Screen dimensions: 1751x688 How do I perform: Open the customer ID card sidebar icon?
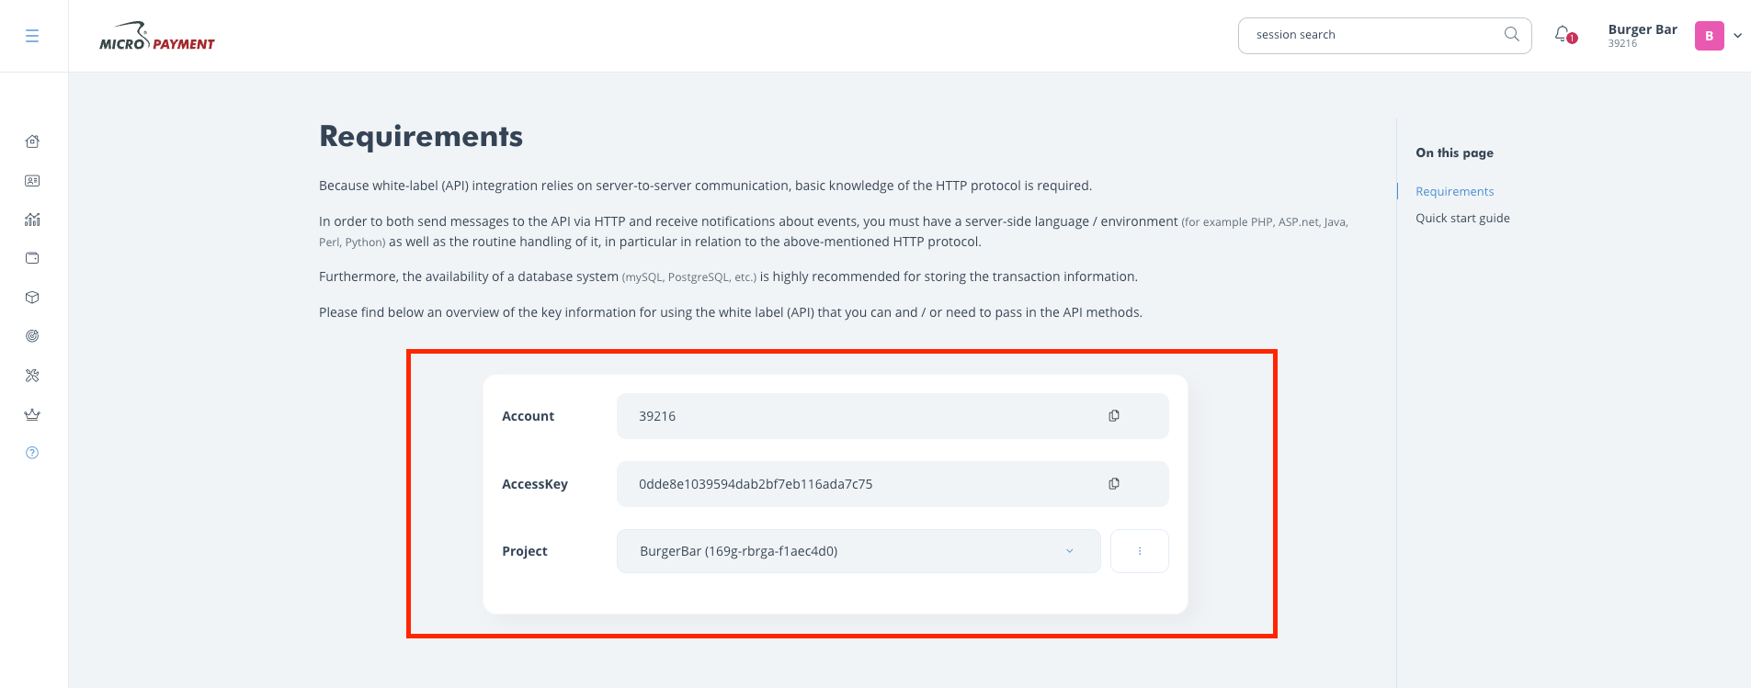32,181
